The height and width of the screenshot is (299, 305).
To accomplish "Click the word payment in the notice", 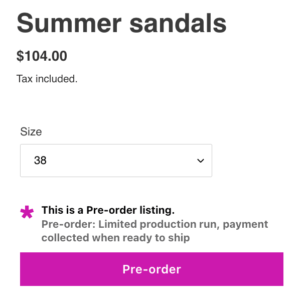I will click(x=245, y=224).
